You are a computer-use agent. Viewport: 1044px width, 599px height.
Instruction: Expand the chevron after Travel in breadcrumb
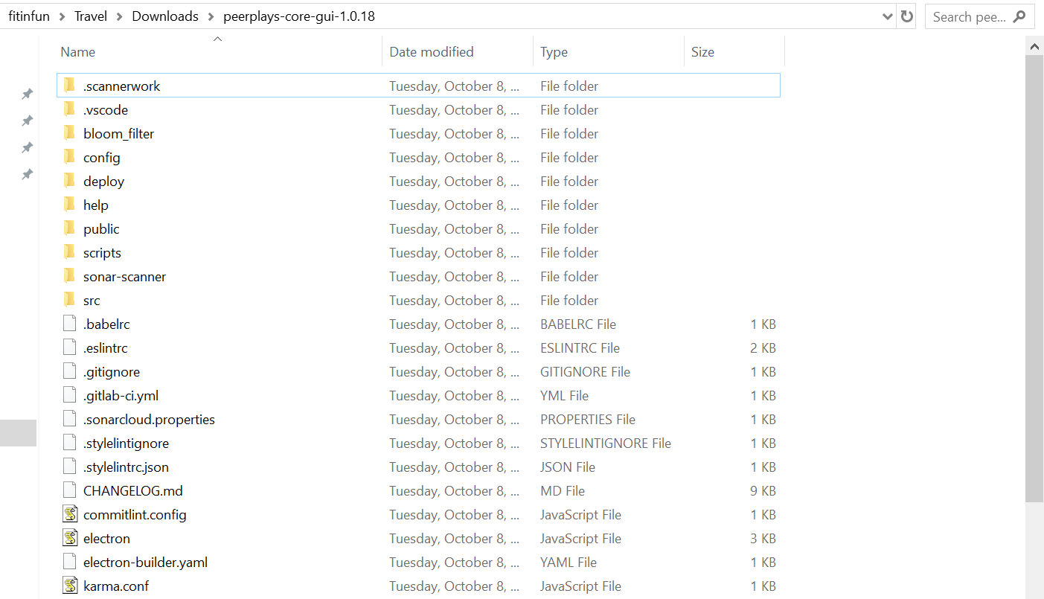[120, 16]
